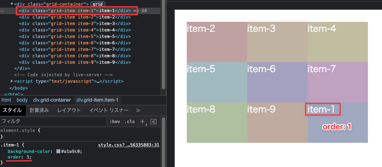Select html in the breadcrumb bar
The width and height of the screenshot is (382, 167).
pos(6,100)
